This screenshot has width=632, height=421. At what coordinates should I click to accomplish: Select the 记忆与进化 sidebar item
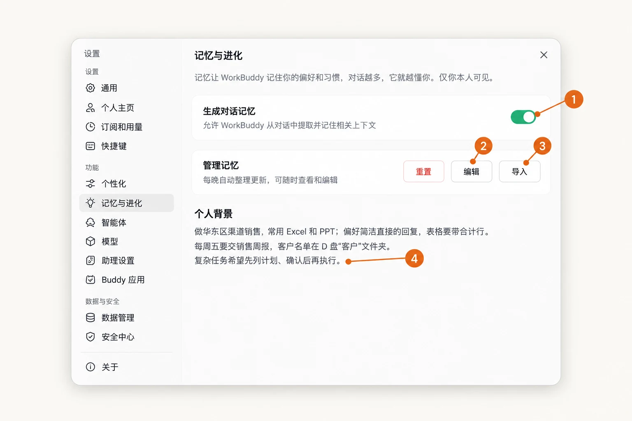pos(126,203)
